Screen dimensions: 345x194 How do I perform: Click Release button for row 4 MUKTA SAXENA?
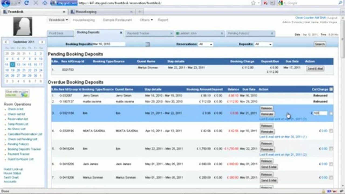point(267,126)
